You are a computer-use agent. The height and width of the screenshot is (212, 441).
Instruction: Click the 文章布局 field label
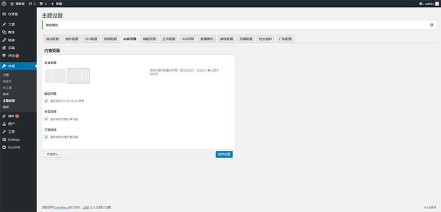coord(51,63)
